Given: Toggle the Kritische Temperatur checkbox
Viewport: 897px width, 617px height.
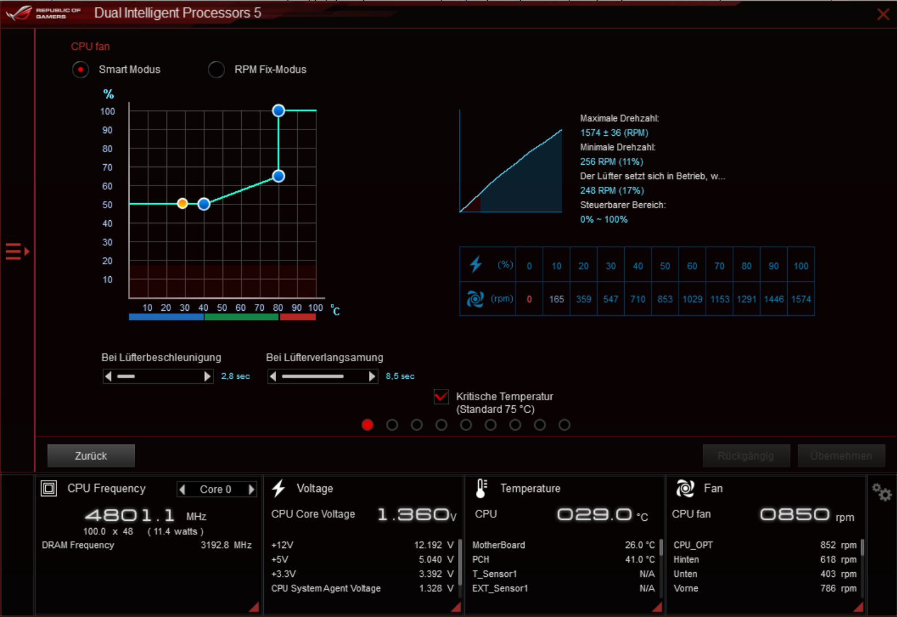Looking at the screenshot, I should click(x=441, y=397).
